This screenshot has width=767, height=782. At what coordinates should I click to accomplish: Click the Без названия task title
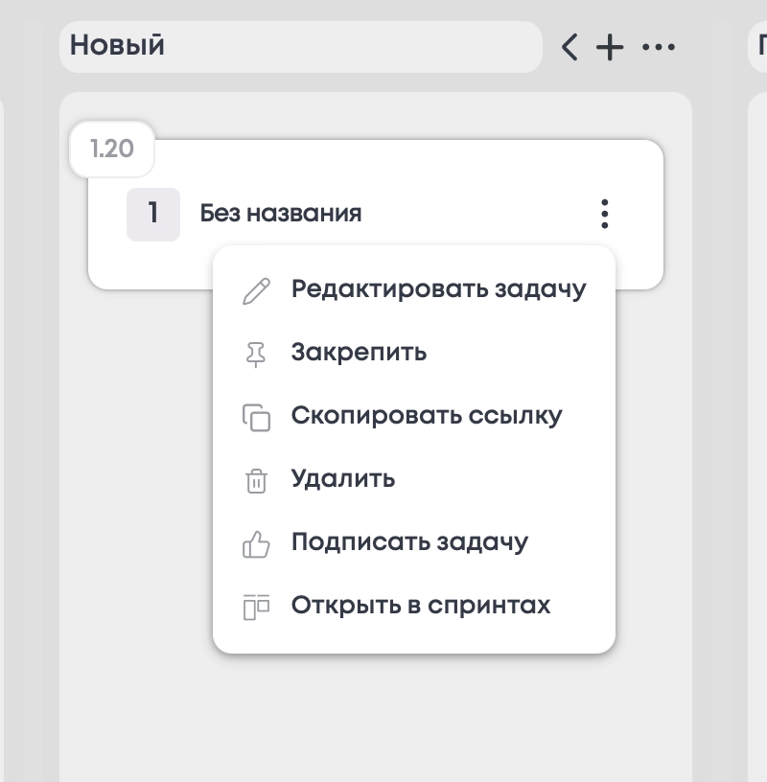(281, 214)
